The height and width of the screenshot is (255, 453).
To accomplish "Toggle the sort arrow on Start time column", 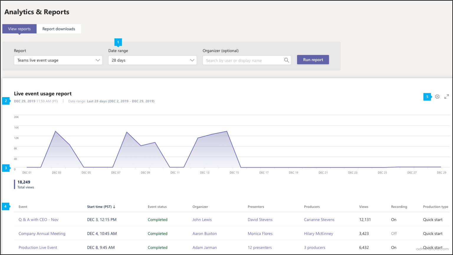I will [115, 207].
